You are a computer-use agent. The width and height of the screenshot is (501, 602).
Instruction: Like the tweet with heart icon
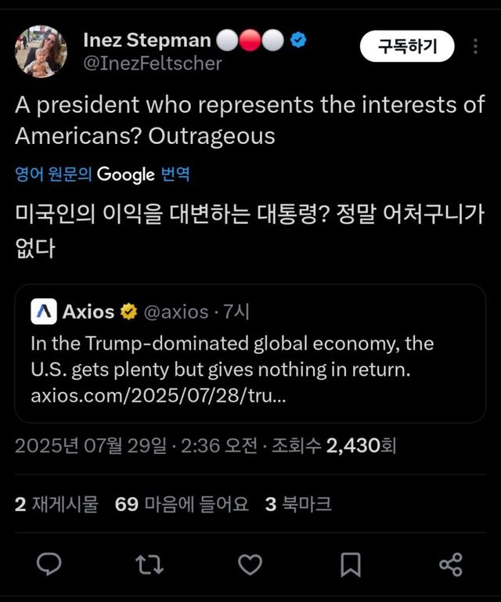[x=250, y=564]
